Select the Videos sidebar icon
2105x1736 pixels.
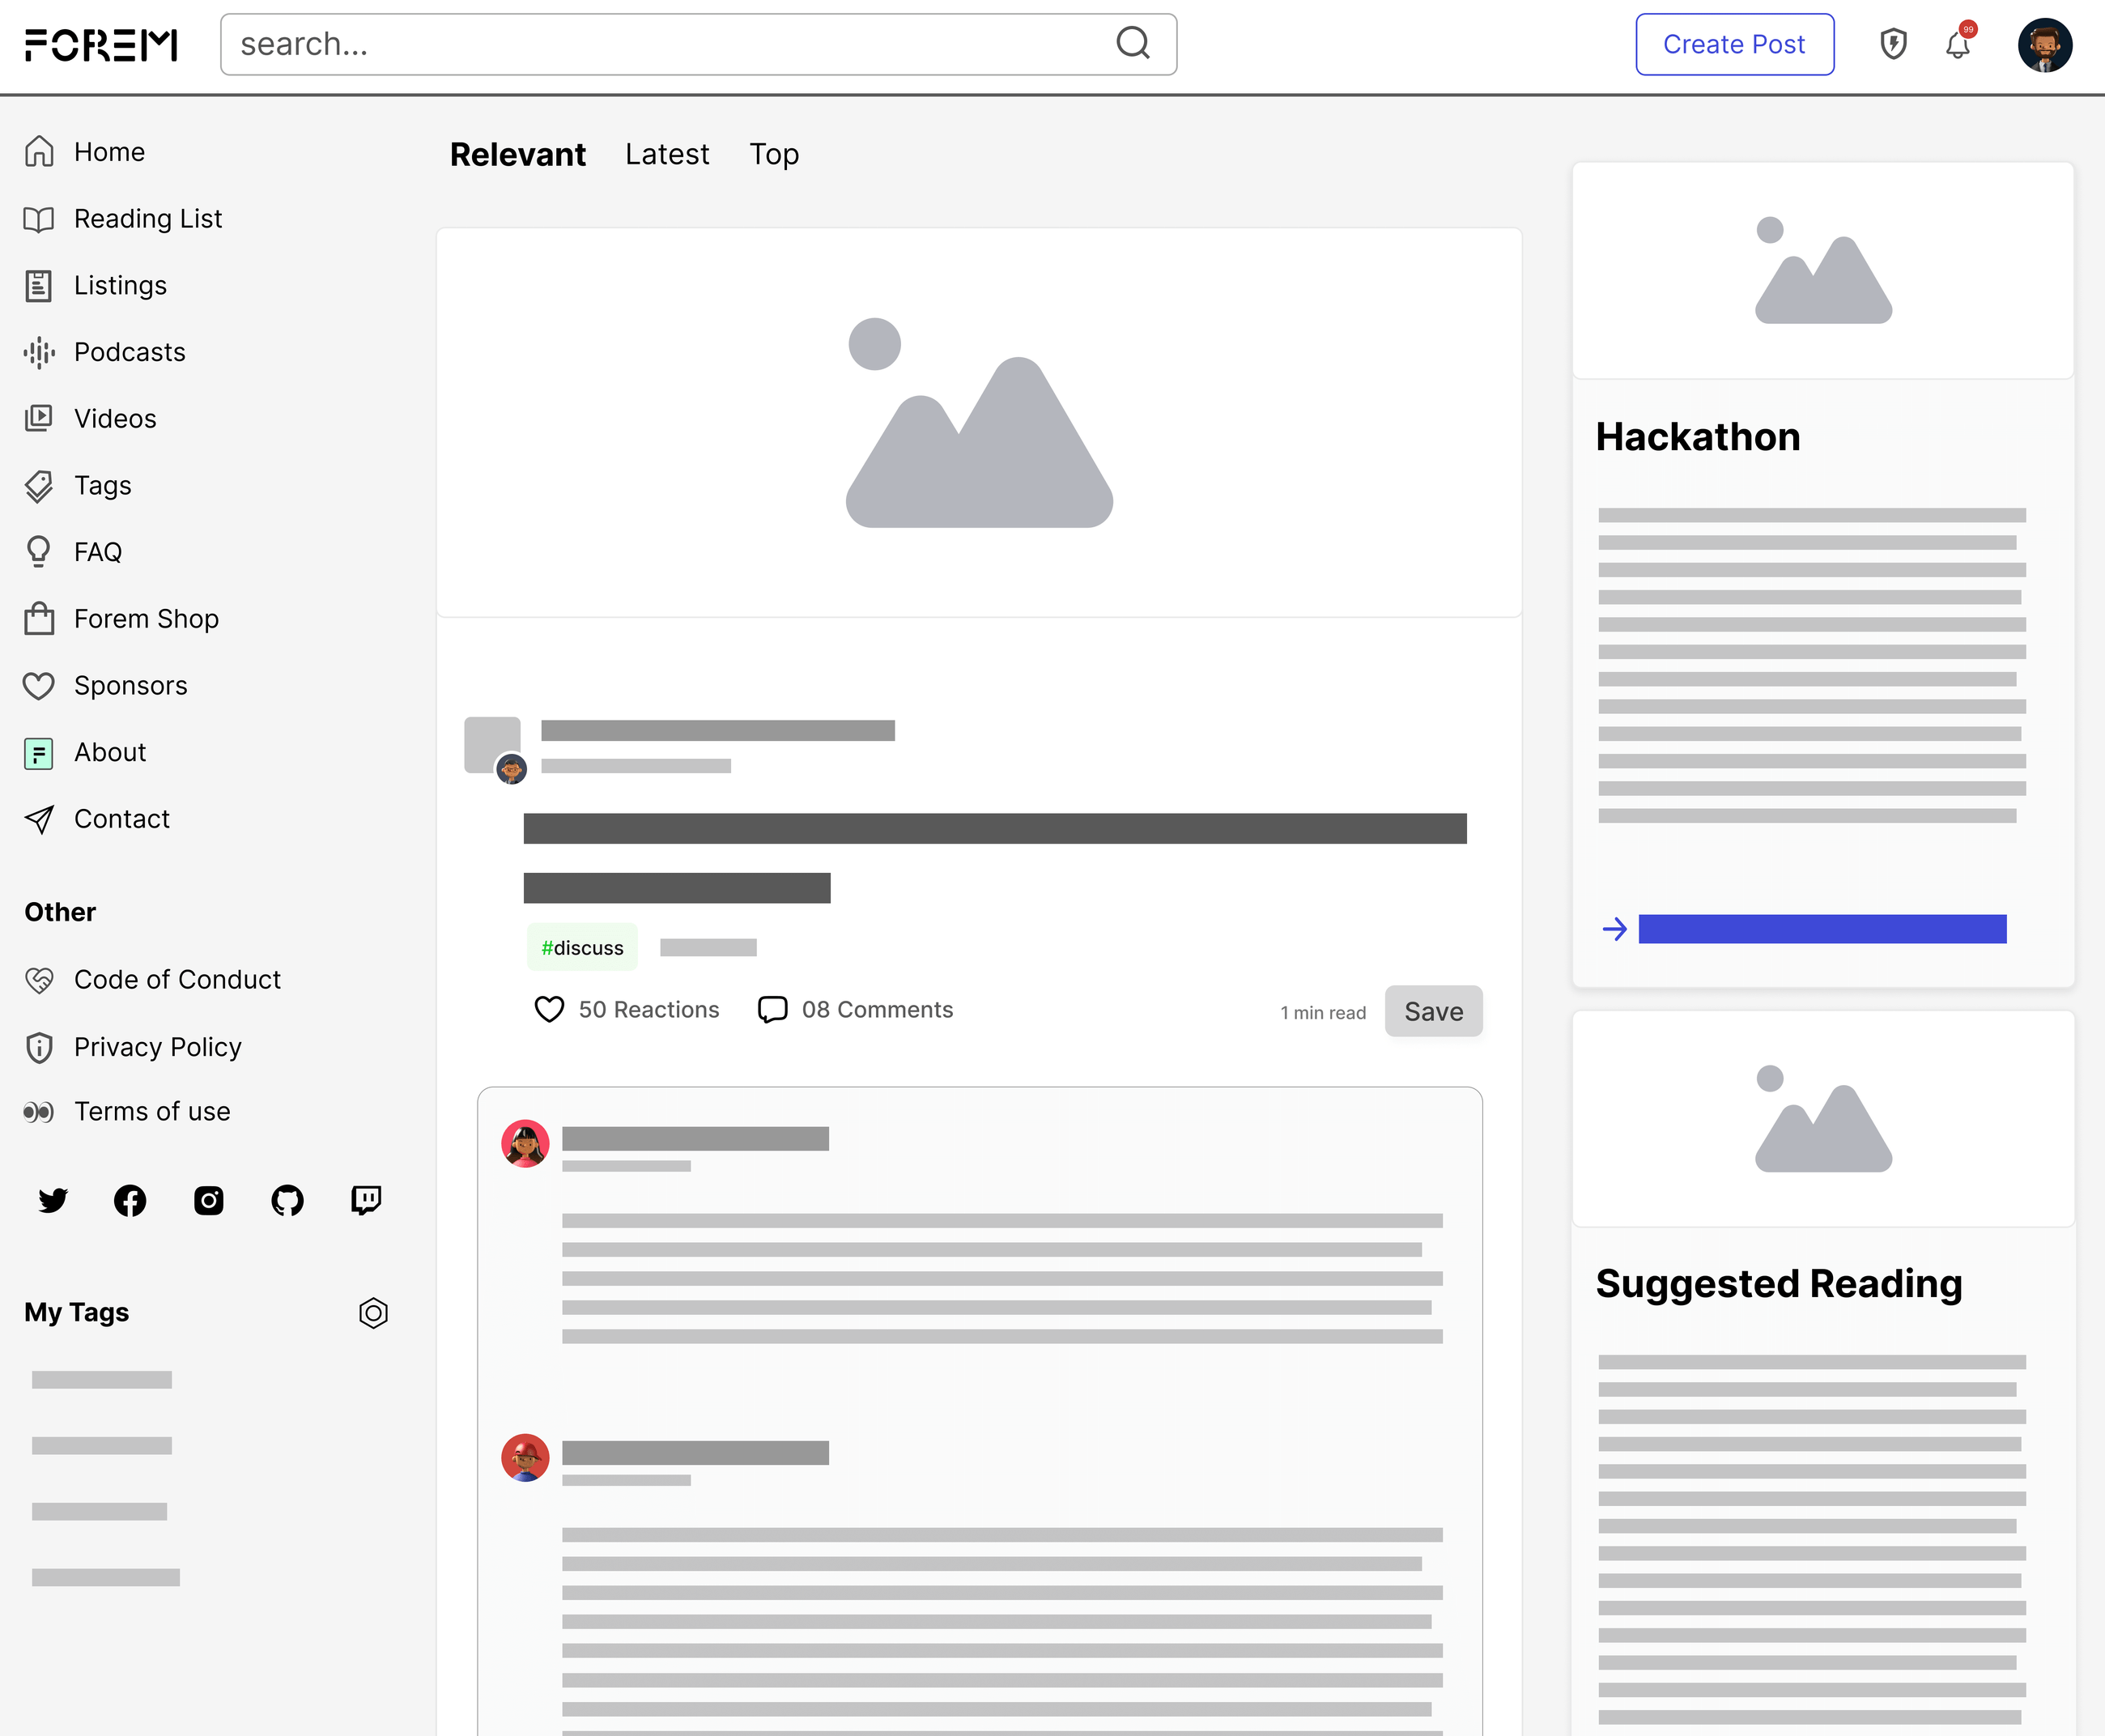click(x=40, y=418)
